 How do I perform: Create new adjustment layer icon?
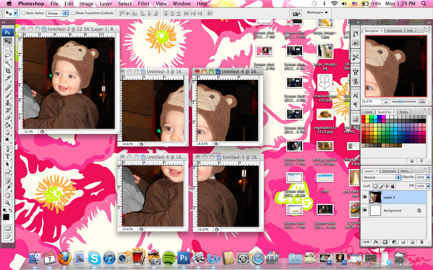click(x=394, y=242)
